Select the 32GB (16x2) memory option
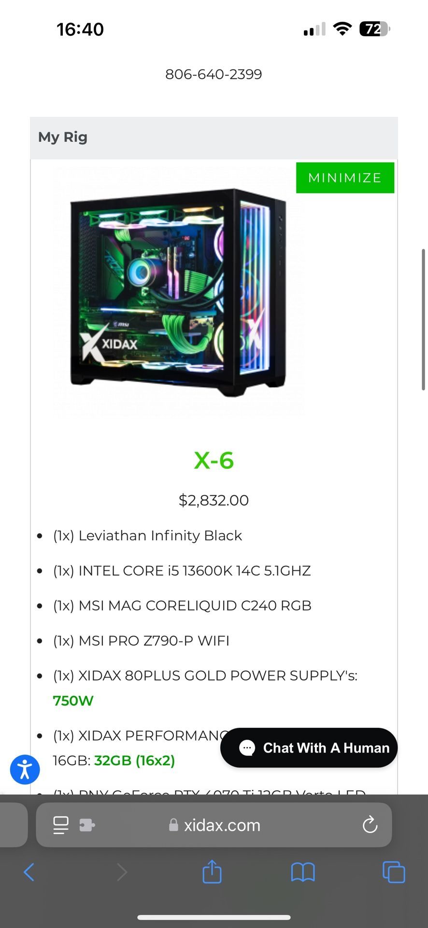Viewport: 428px width, 928px height. click(x=134, y=760)
